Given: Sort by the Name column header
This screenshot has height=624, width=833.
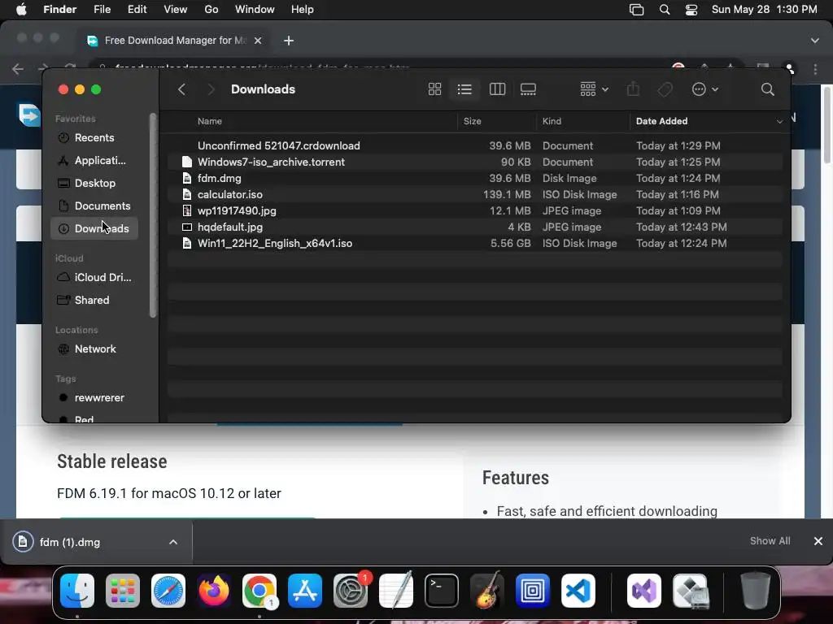Looking at the screenshot, I should [x=209, y=121].
